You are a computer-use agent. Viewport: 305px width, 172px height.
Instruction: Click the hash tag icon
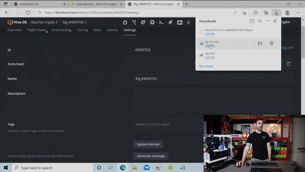188,22
